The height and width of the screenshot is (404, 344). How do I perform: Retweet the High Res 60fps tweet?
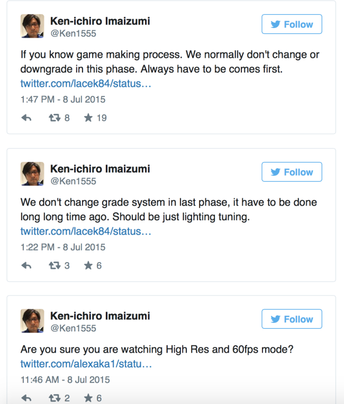tap(55, 398)
